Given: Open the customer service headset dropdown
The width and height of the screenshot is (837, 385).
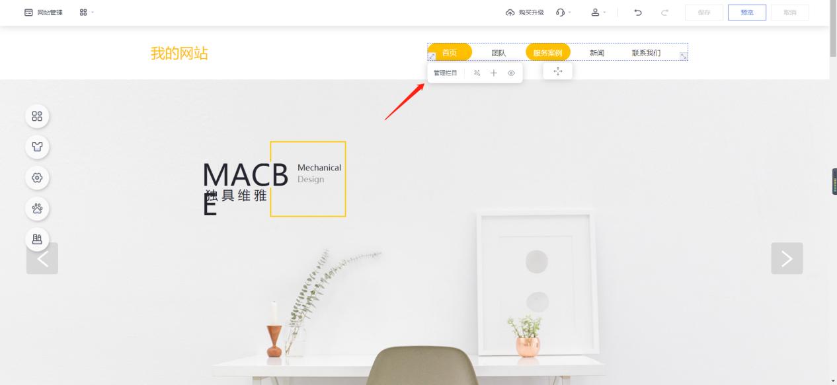Looking at the screenshot, I should 564,13.
